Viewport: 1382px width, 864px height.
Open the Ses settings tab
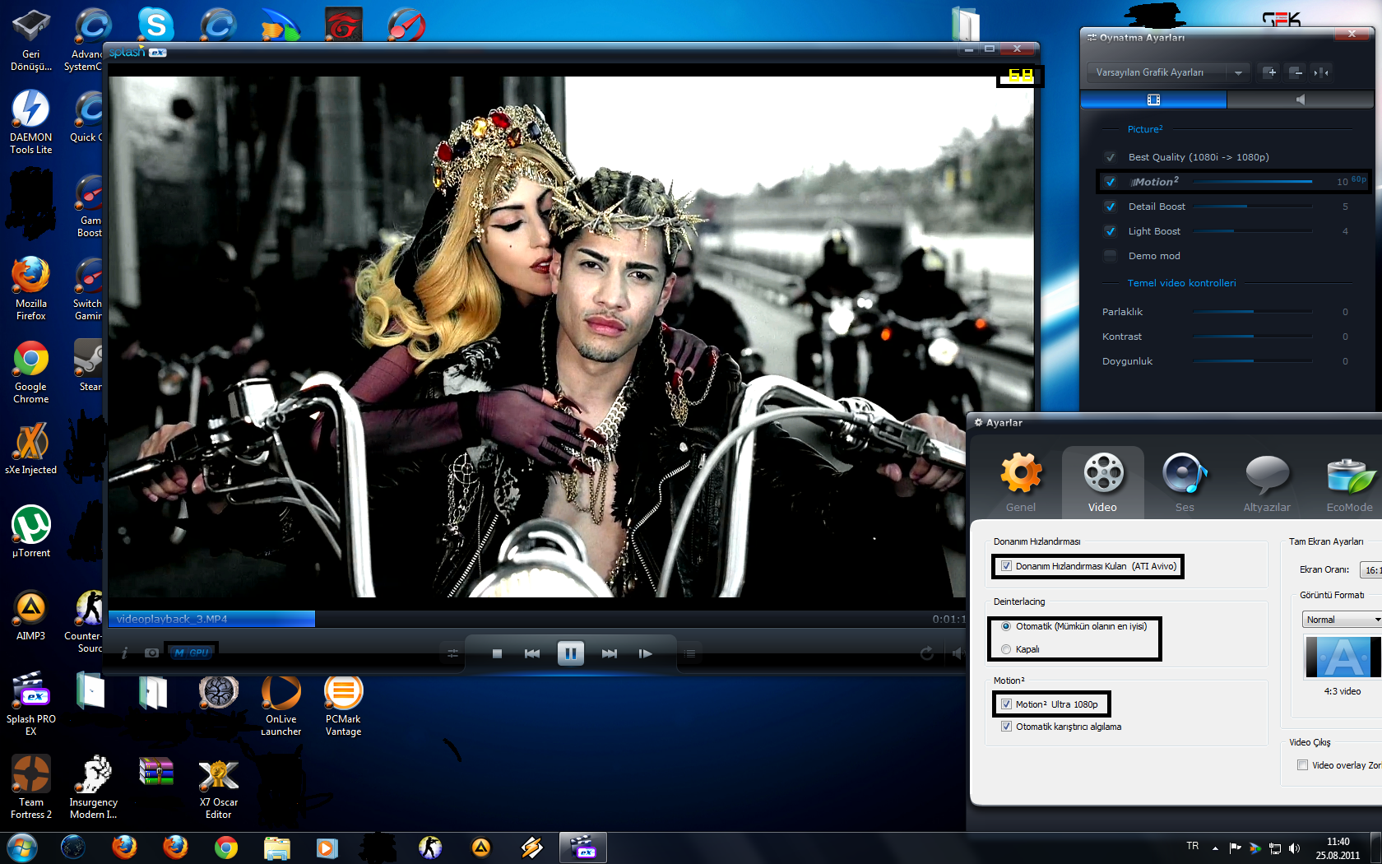pos(1185,483)
